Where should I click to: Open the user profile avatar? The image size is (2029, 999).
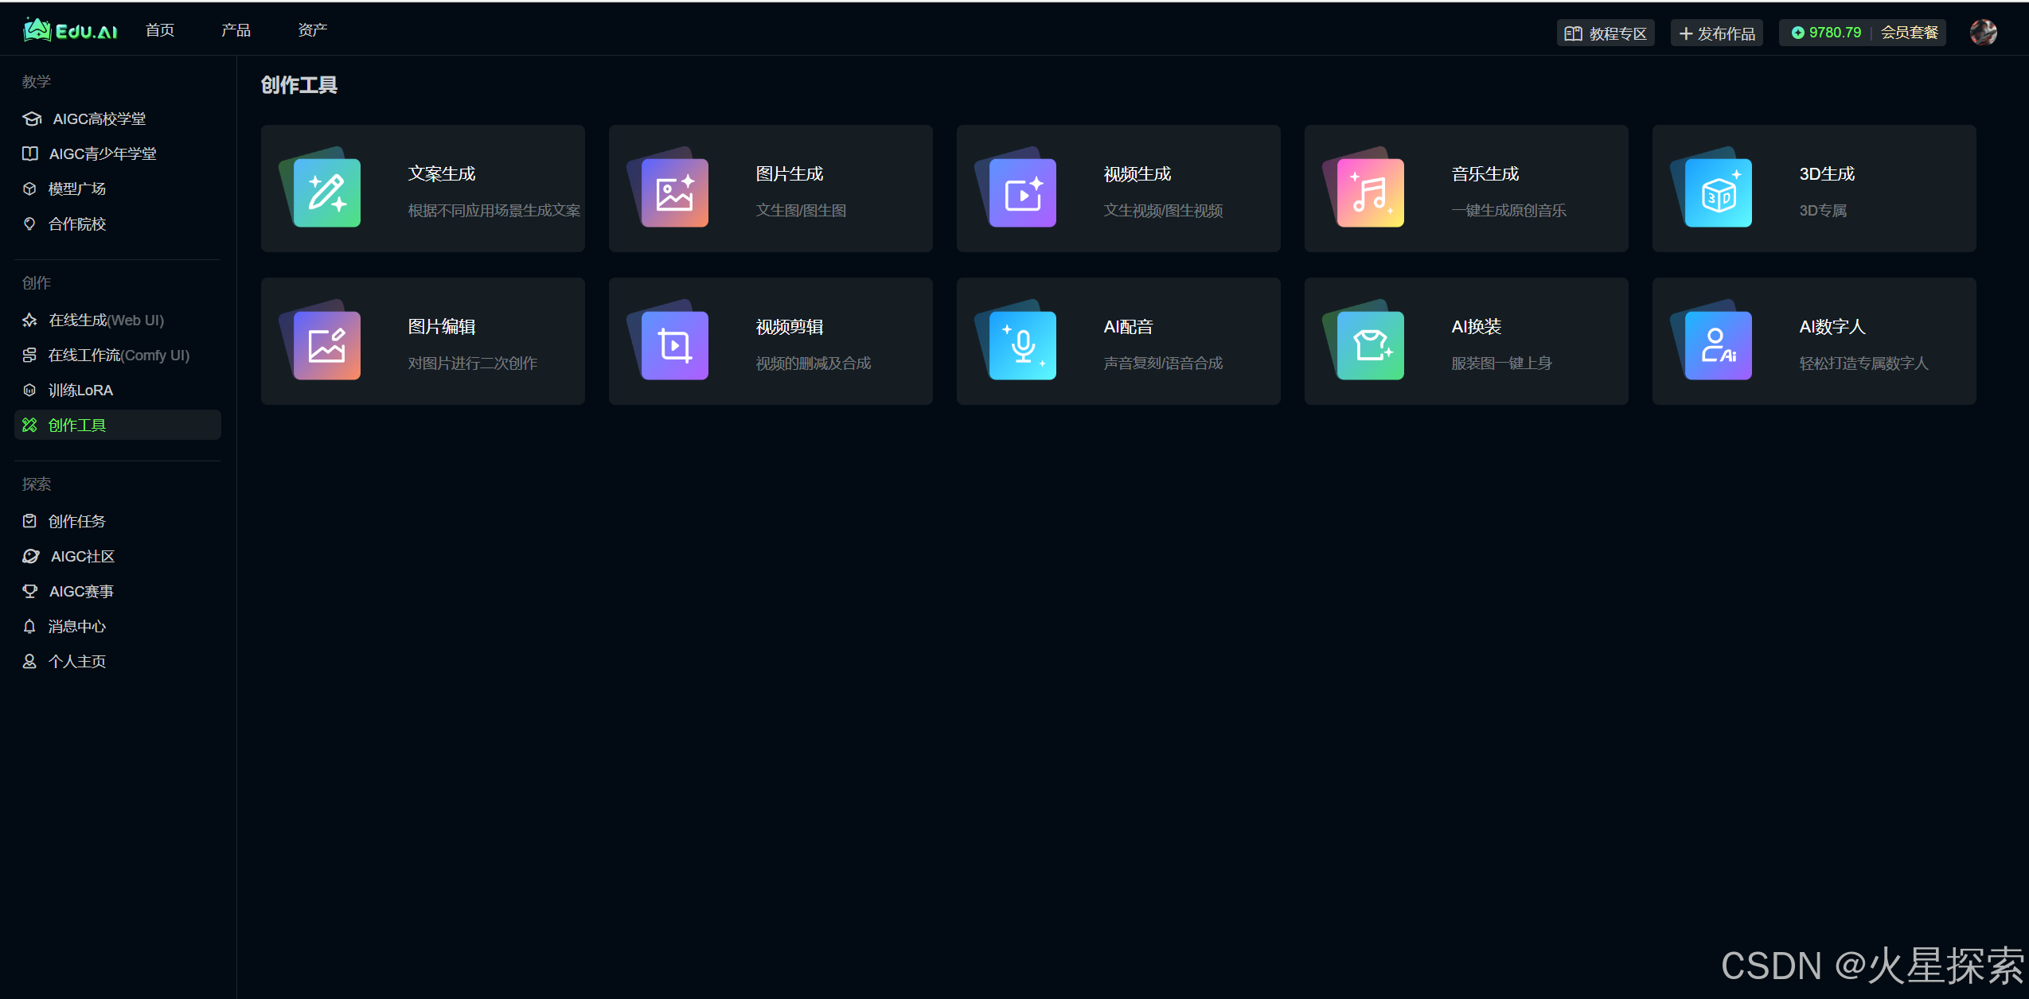[1983, 33]
